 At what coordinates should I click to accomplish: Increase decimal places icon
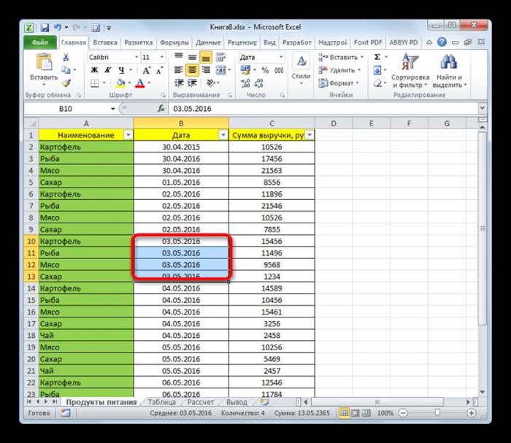pos(245,83)
